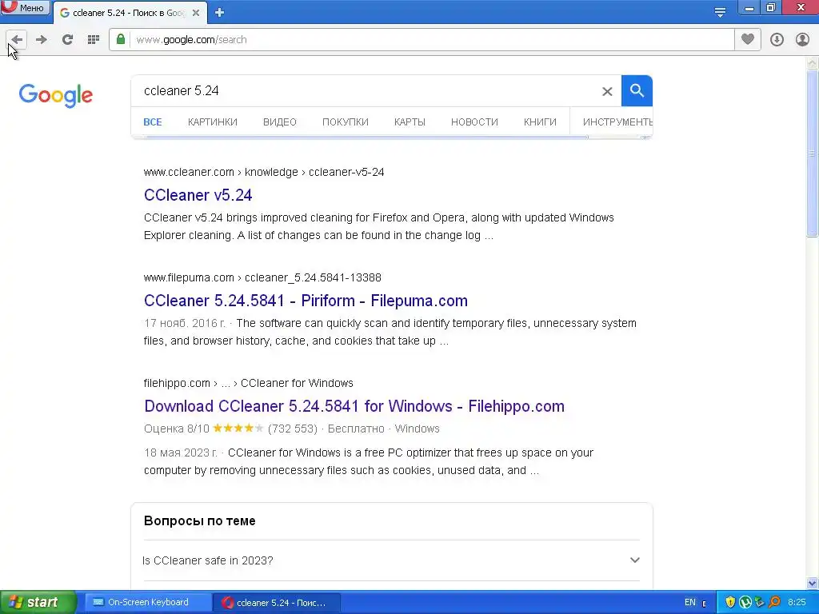Viewport: 819px width, 614px height.
Task: Open the Windows start menu
Action: pos(38,602)
